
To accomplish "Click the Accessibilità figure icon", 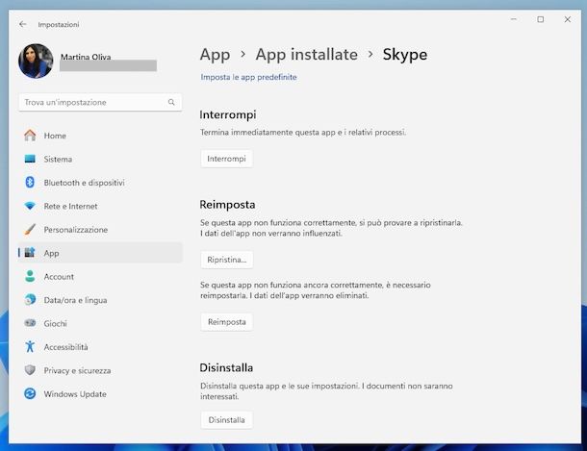I will pos(30,346).
